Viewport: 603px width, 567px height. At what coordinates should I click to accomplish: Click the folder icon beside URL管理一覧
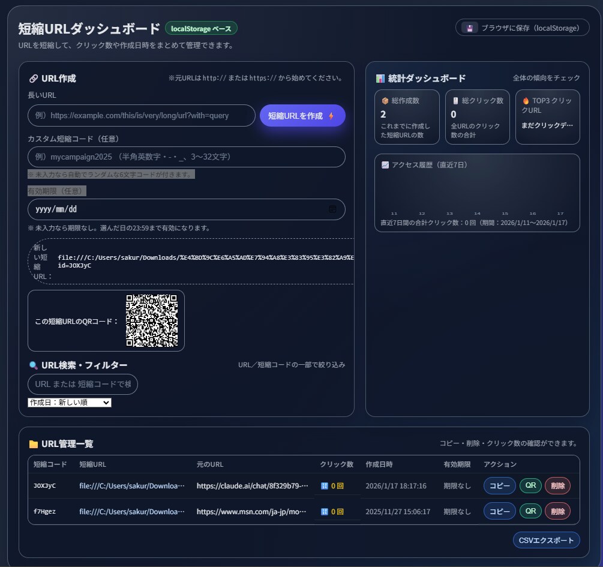(x=34, y=444)
